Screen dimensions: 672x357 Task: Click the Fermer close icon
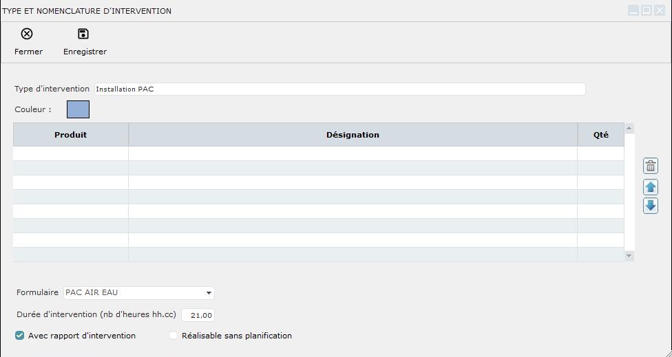27,34
